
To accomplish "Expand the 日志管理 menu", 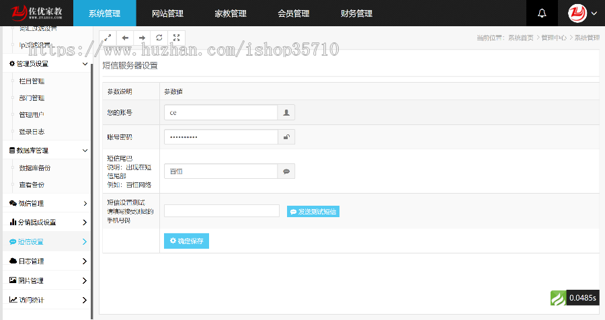I will (x=46, y=262).
